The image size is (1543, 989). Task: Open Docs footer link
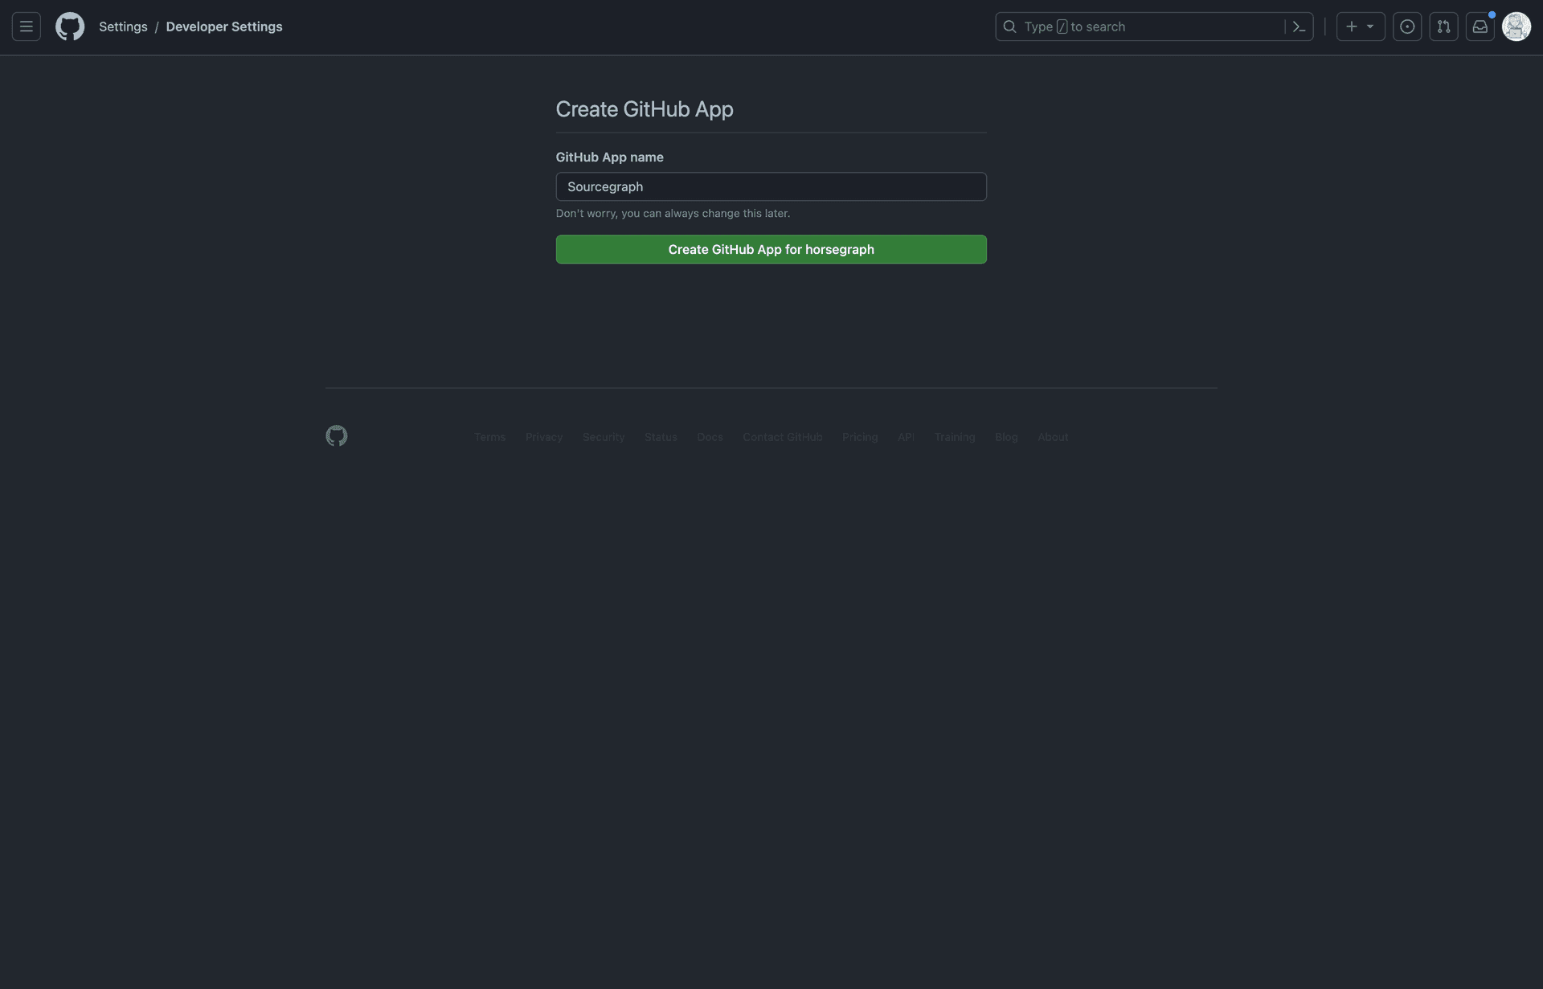(710, 437)
